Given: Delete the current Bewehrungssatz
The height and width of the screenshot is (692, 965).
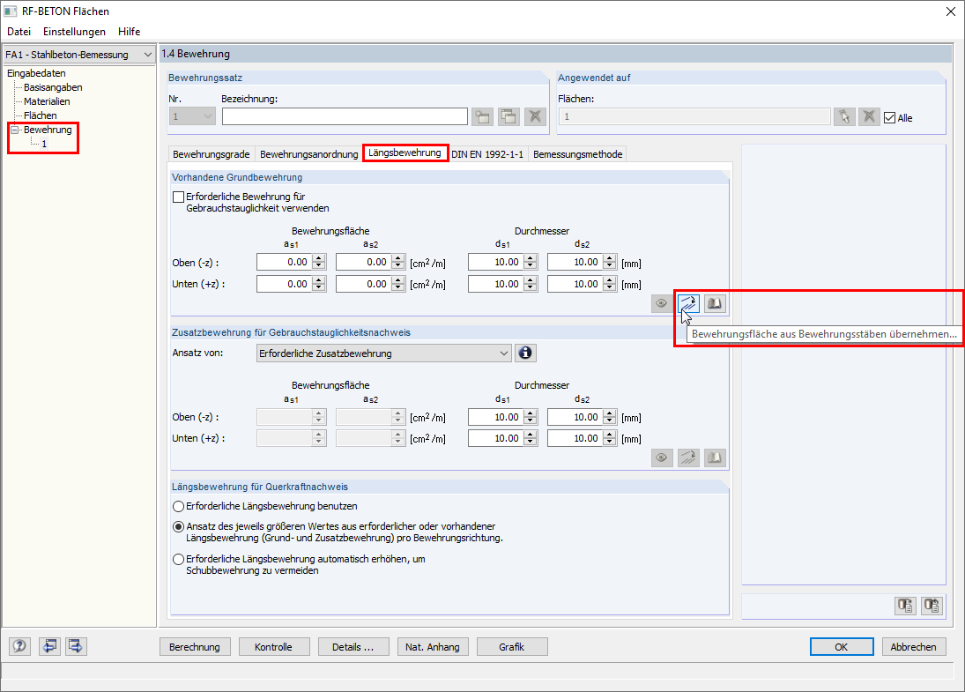Looking at the screenshot, I should (x=534, y=115).
